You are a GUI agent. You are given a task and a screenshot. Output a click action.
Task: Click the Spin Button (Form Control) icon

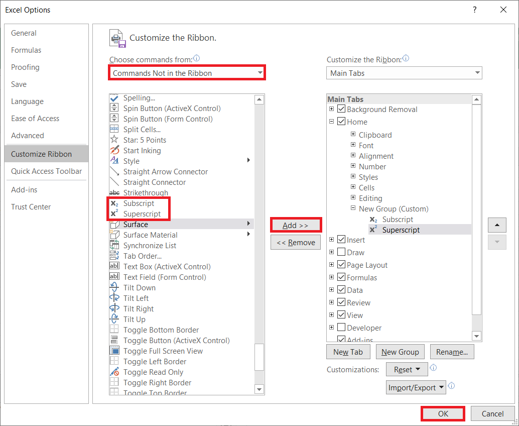[114, 119]
